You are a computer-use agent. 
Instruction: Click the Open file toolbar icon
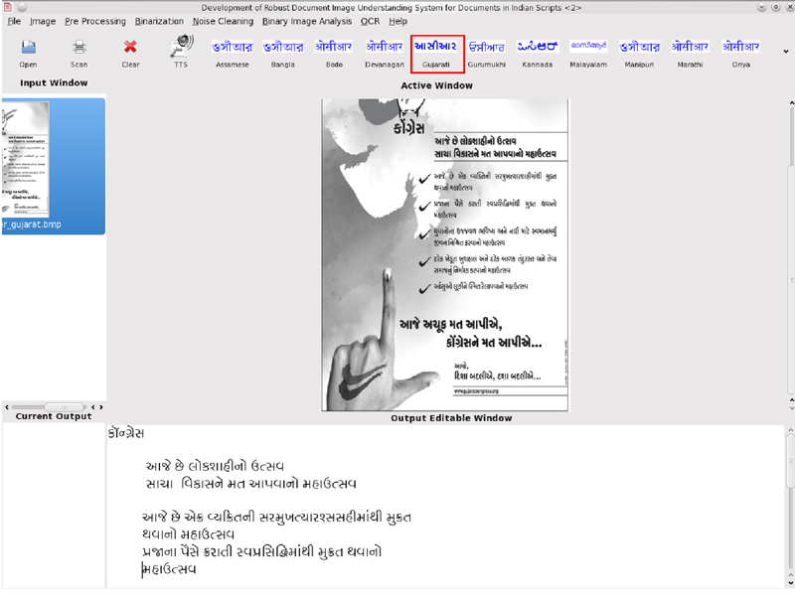click(x=28, y=50)
